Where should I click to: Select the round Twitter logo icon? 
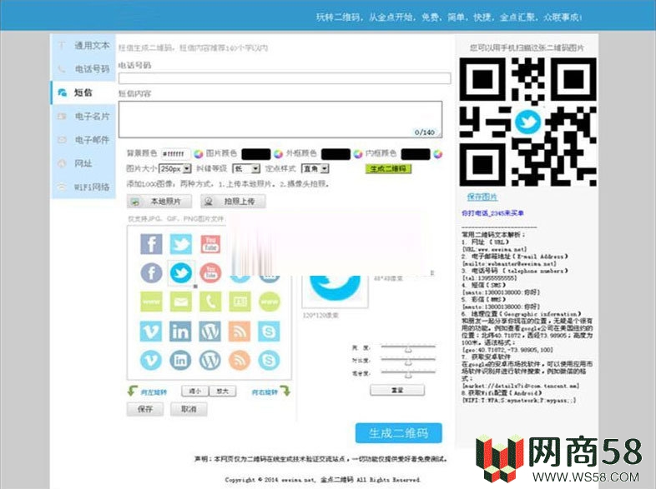point(181,273)
